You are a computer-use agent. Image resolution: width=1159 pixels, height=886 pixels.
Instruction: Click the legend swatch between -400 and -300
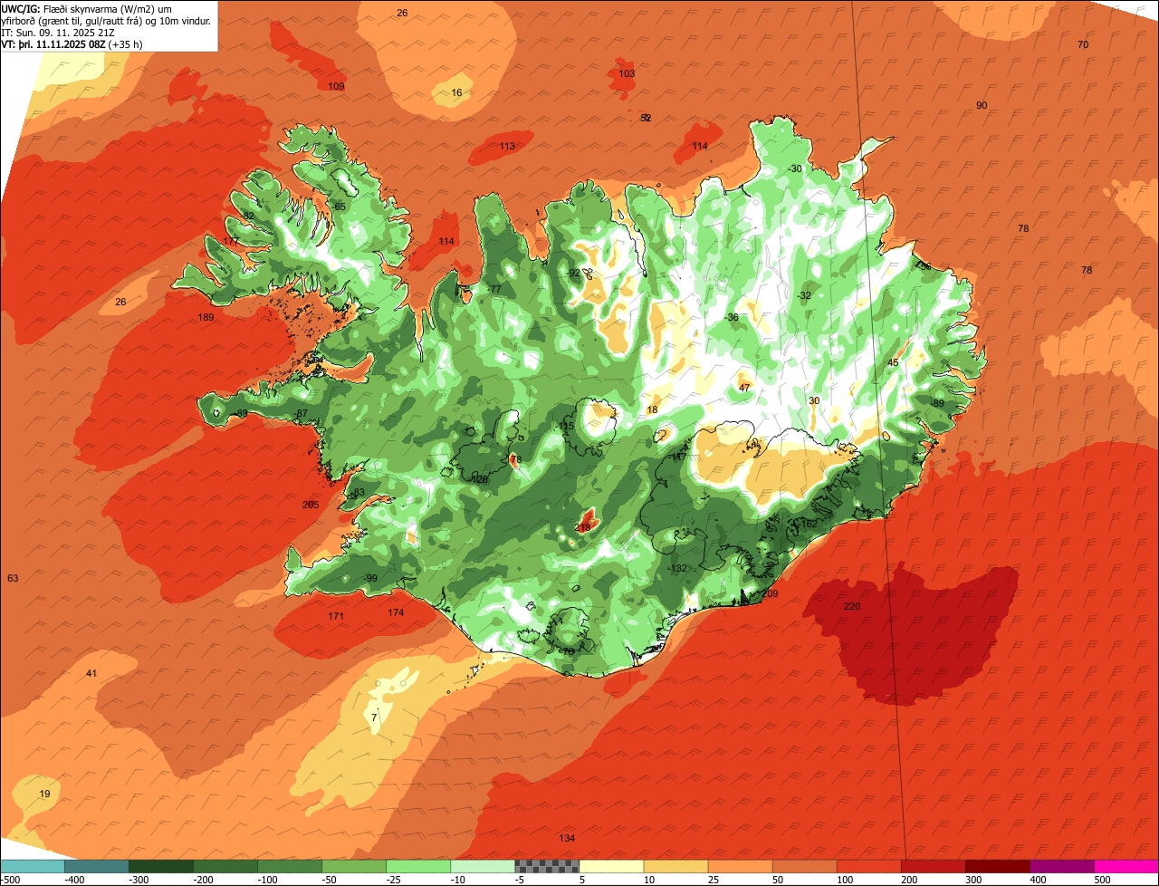coord(96,866)
